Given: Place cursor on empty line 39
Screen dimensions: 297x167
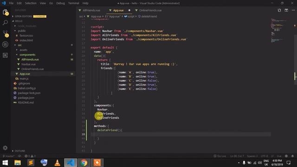Looking at the screenshot, I should pos(181,134).
